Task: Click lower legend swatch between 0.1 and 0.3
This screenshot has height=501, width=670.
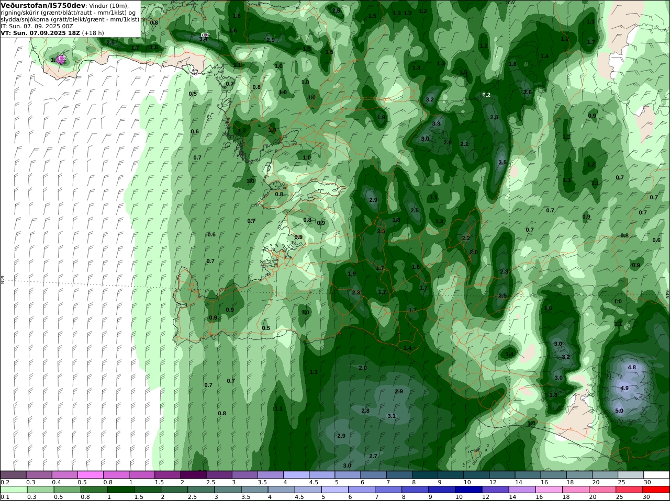Action: [x=14, y=489]
